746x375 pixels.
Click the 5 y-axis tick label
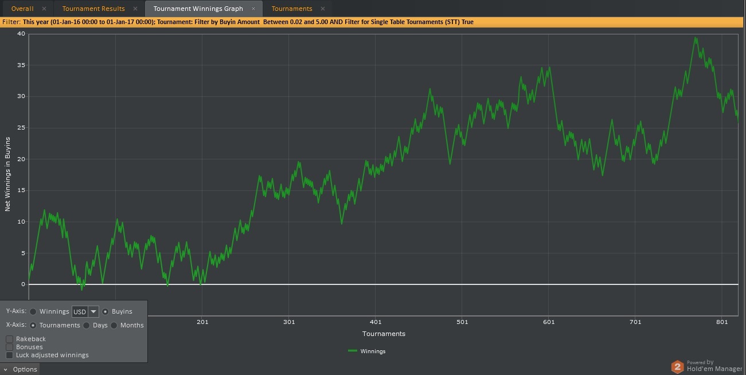[24, 253]
